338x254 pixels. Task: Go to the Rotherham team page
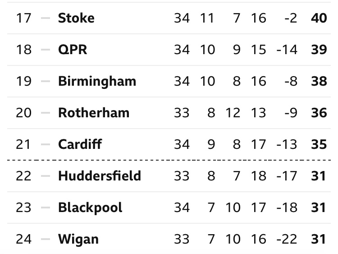[94, 113]
